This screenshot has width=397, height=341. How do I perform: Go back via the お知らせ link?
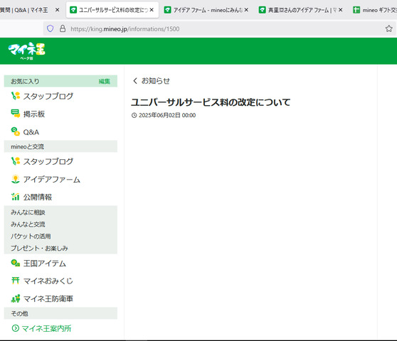(156, 81)
